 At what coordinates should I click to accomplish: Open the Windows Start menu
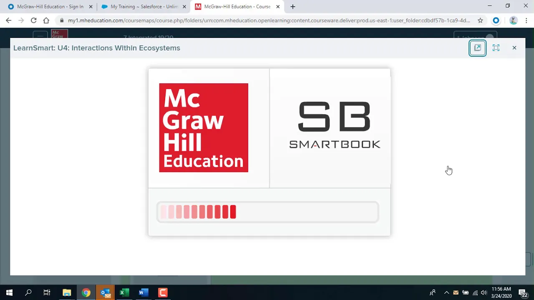[9, 292]
